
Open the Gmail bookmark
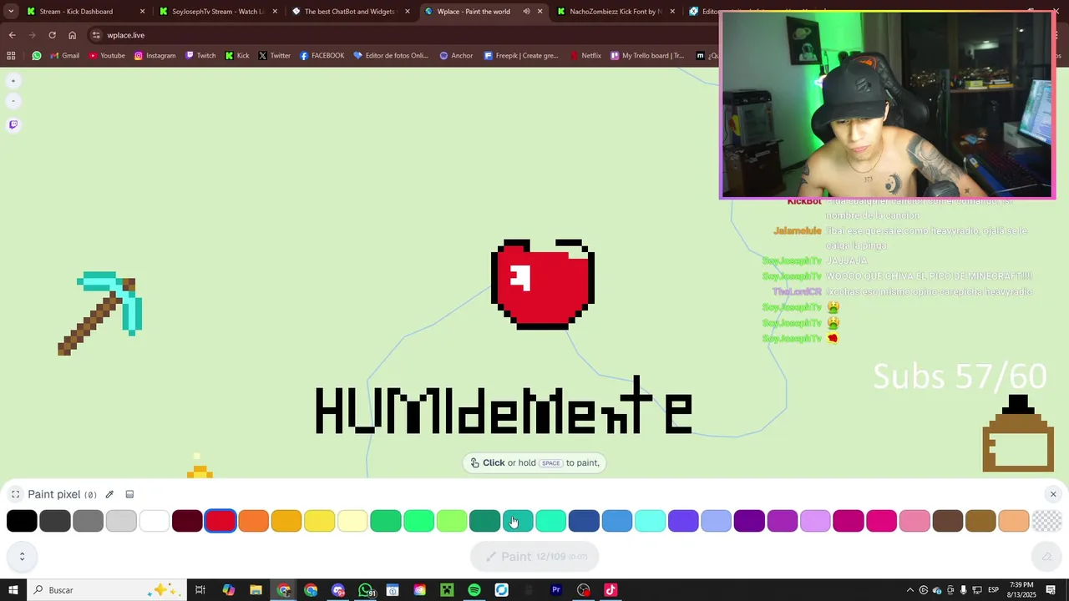[63, 56]
